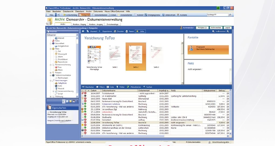The width and height of the screenshot is (275, 146).
Task: Click the lock icon Verschlüsselung aktiv
Action: [x=209, y=142]
